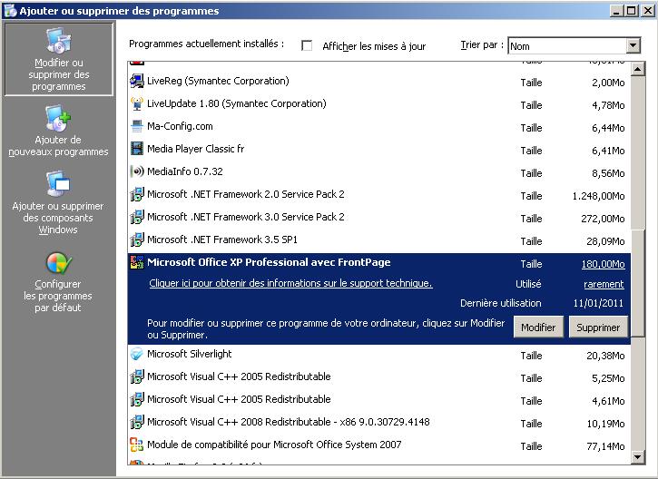Screen dimensions: 658x479
Task: Click the 8,56Mo size value
Action: click(608, 173)
